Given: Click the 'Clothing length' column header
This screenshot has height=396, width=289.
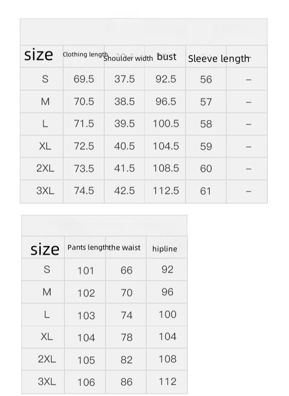Looking at the screenshot, I should (x=85, y=55).
